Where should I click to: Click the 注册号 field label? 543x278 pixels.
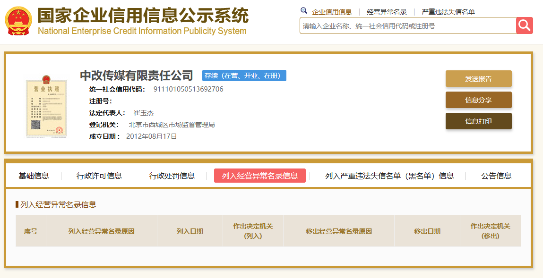click(101, 101)
